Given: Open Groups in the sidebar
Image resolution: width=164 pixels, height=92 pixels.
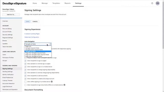Looking at the screenshot, I should point(5,61).
